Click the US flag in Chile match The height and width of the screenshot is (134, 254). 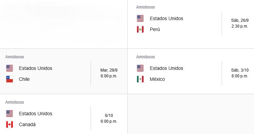[x=10, y=68]
